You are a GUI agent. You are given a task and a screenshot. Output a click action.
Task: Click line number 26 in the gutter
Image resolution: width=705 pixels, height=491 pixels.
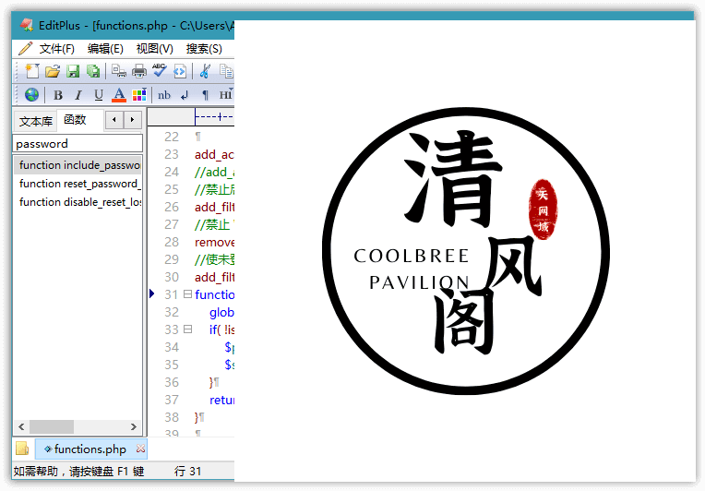click(x=172, y=207)
